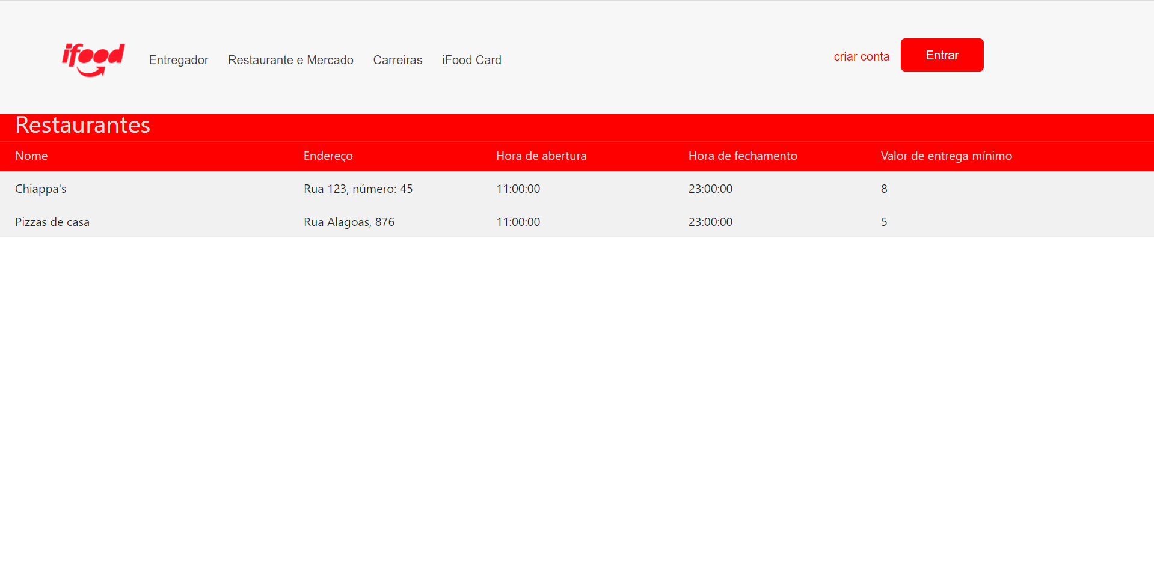Image resolution: width=1154 pixels, height=566 pixels.
Task: Click the Hora de fechamento column header
Action: coord(743,156)
